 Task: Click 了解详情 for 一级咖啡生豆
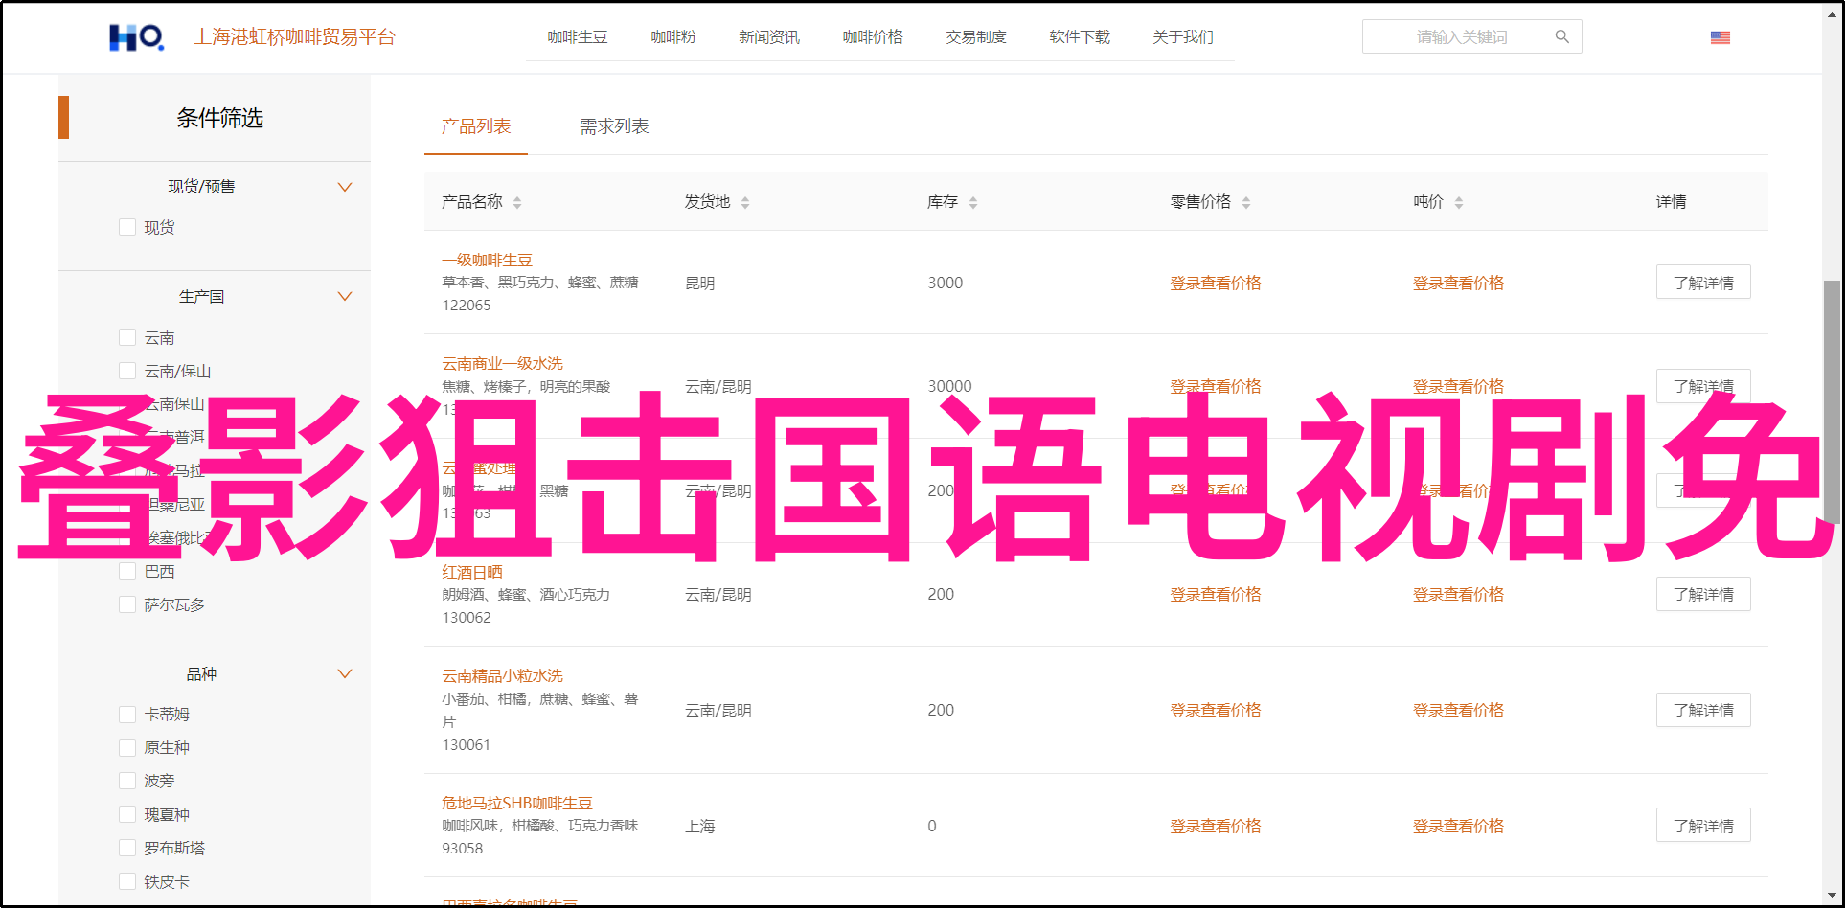[x=1703, y=283]
